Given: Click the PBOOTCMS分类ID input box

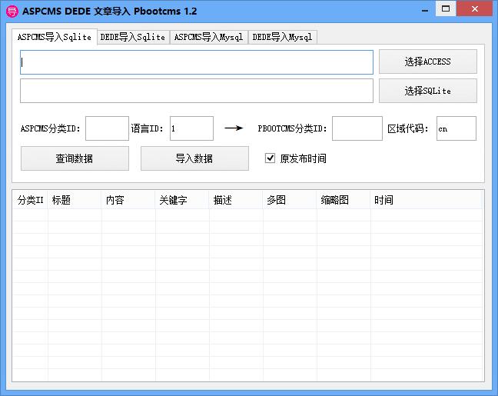Looking at the screenshot, I should coord(357,128).
